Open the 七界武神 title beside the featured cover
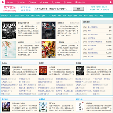Image resolution: width=113 pixels, height=113 pixels. [61, 42]
